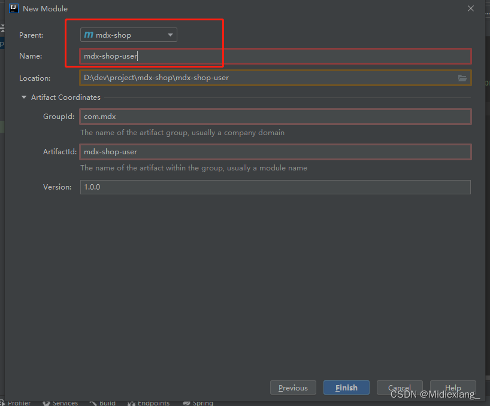The height and width of the screenshot is (406, 490).
Task: Go back with the Previous button
Action: coord(293,387)
